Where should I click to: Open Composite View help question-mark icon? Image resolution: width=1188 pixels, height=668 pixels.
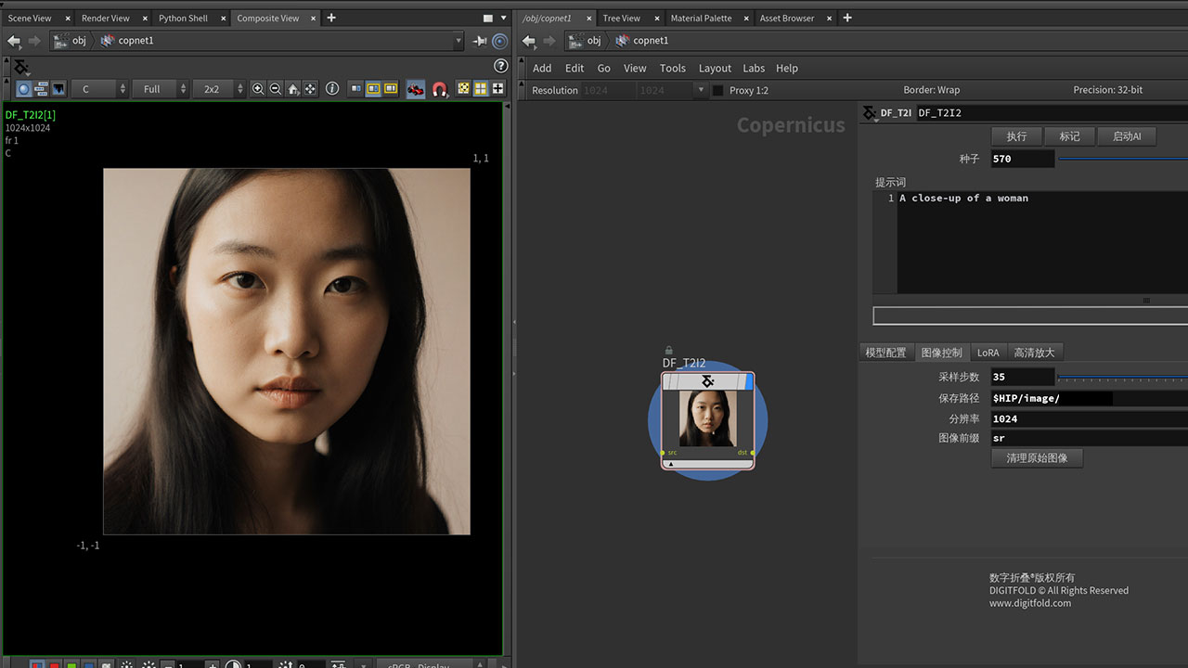(501, 66)
